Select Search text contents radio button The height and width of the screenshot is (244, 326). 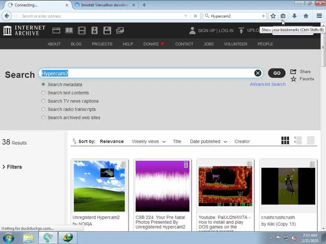click(x=43, y=92)
